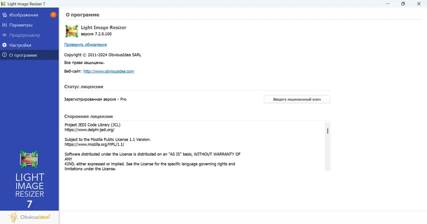
Task: Maximize the Light Image Resizer window
Action: point(403,4)
